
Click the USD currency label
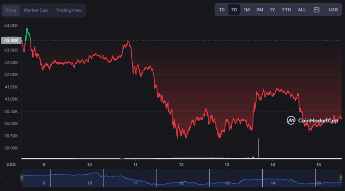[x=11, y=164]
